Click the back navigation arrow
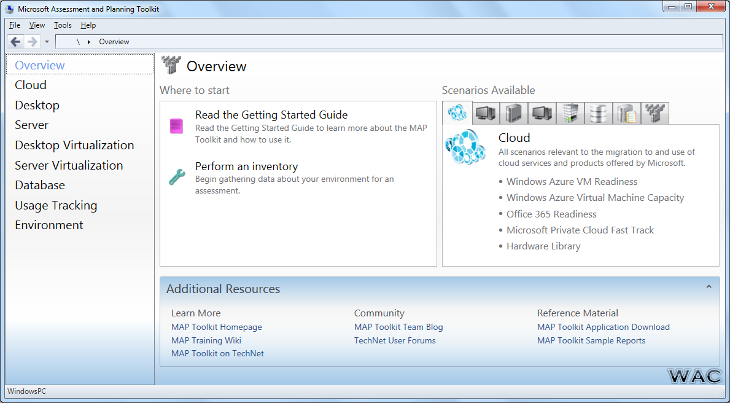 click(x=15, y=41)
